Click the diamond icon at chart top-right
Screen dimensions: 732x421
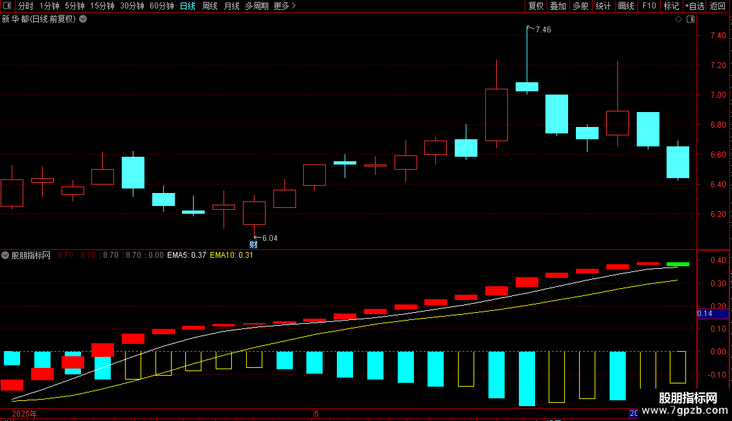[x=679, y=19]
